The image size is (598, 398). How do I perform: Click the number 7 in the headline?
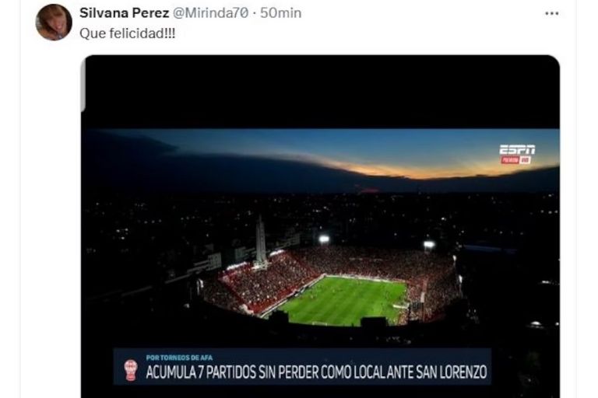[201, 372]
